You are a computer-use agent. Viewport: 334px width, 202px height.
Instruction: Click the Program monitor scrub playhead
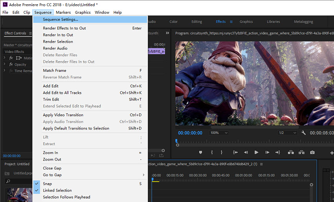pos(176,141)
